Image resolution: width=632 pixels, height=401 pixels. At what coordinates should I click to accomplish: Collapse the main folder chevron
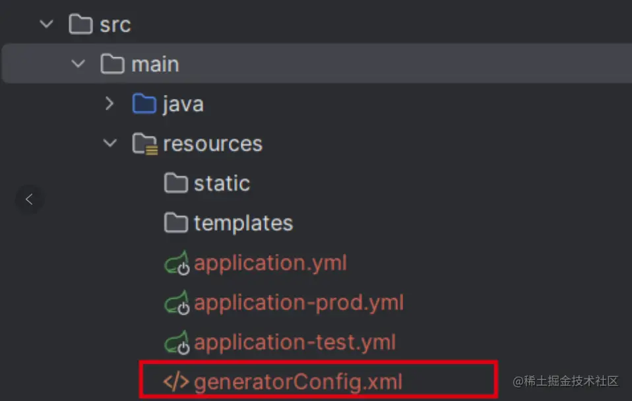pos(78,64)
